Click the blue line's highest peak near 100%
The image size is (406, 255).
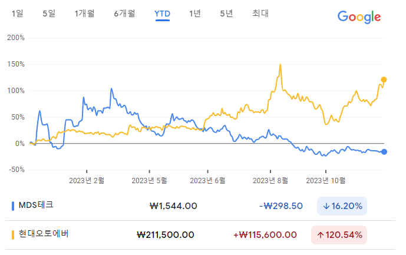[x=111, y=89]
